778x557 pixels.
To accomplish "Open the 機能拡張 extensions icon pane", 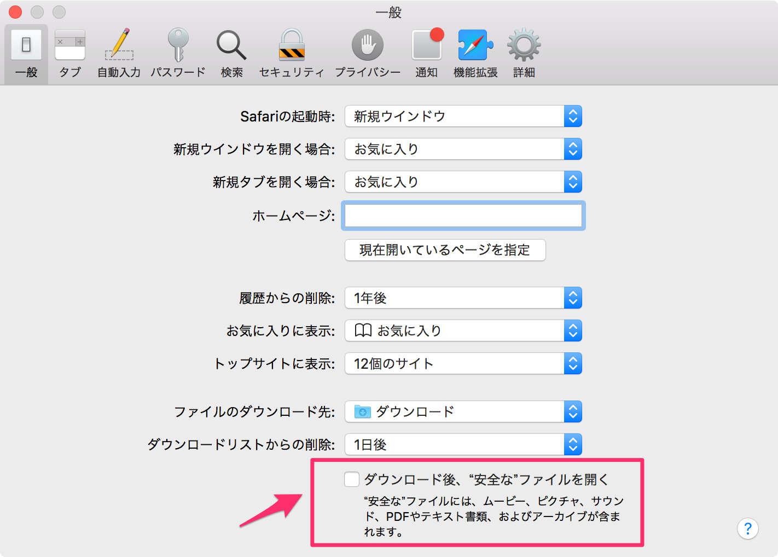I will point(475,54).
